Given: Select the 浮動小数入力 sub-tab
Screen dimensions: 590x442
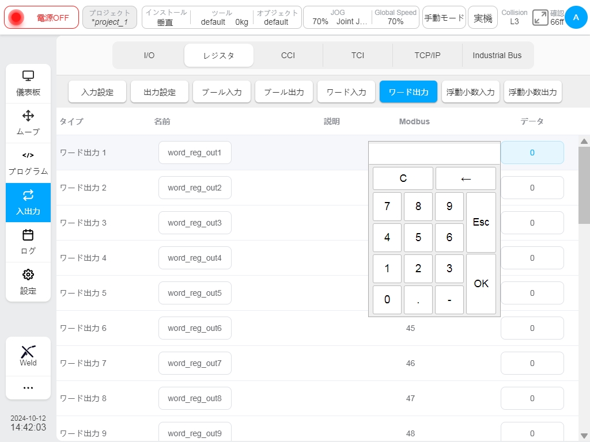Looking at the screenshot, I should [470, 92].
